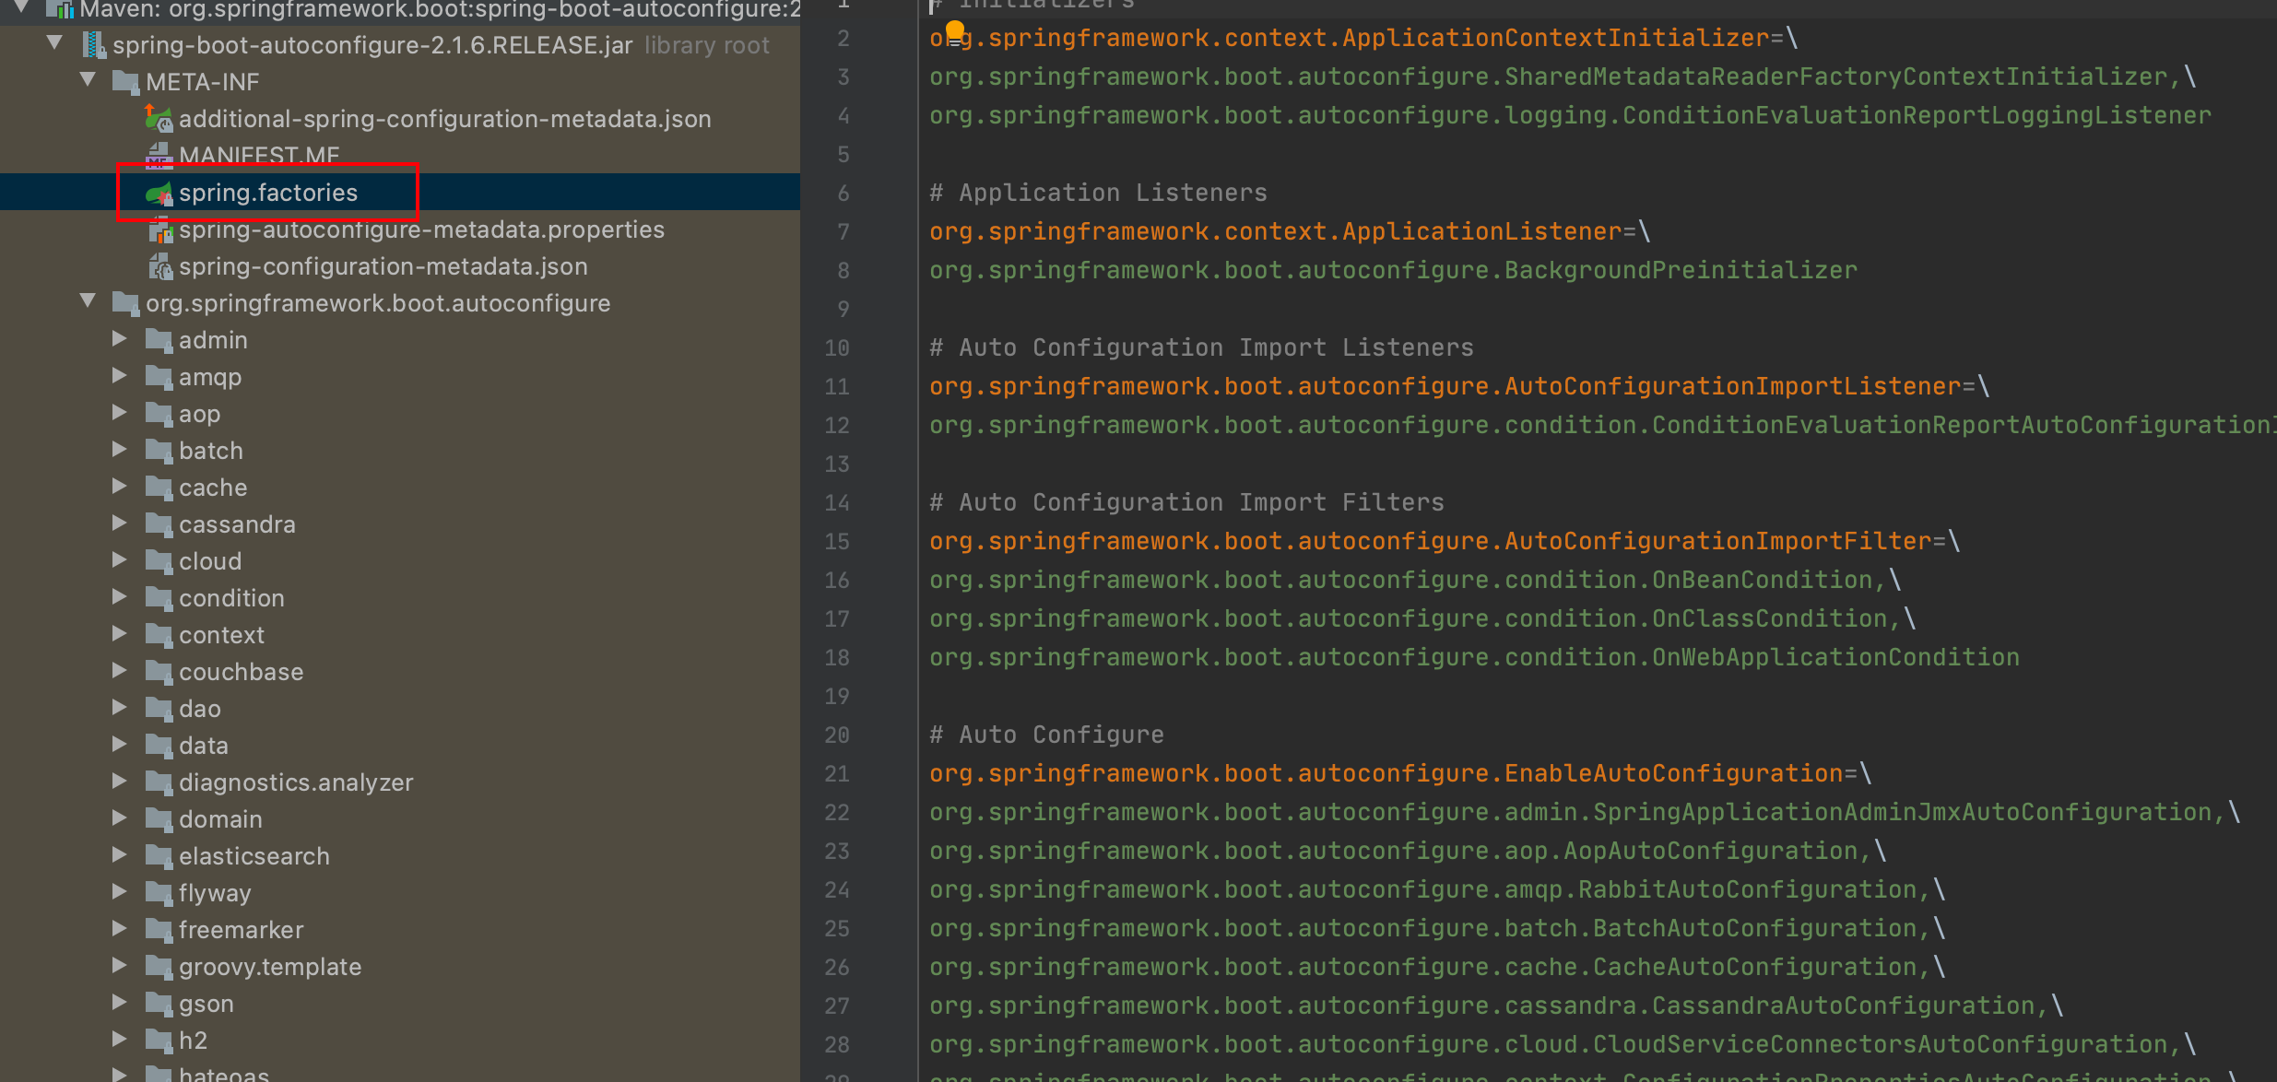The height and width of the screenshot is (1082, 2277).
Task: Click the MANIFEST.MF file icon
Action: [159, 156]
